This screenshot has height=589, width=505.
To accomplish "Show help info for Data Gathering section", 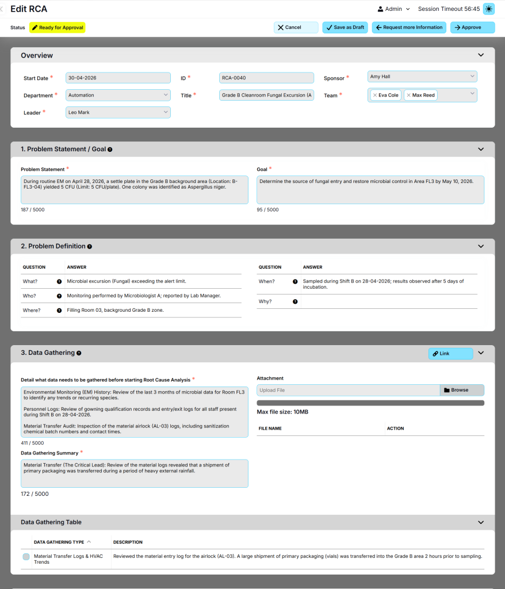I will tap(79, 353).
